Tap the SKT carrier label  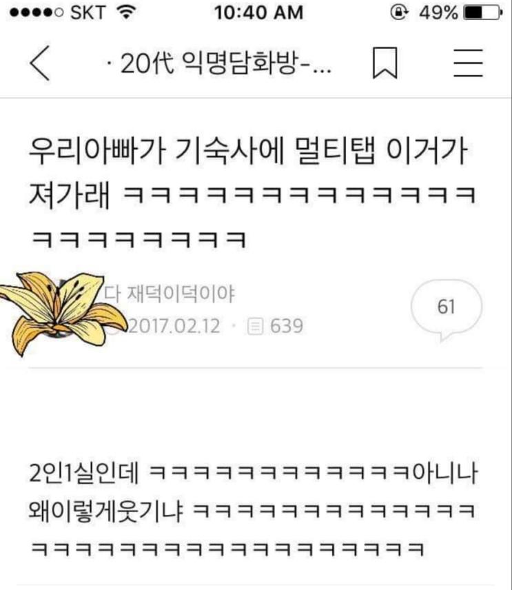(x=88, y=13)
